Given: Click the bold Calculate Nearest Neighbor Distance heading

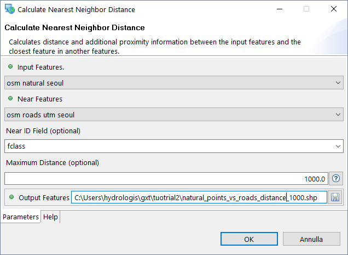Looking at the screenshot, I should [x=74, y=27].
